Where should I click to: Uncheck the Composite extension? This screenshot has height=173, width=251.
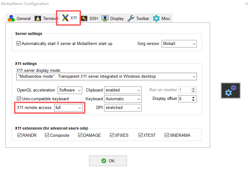tap(47, 135)
